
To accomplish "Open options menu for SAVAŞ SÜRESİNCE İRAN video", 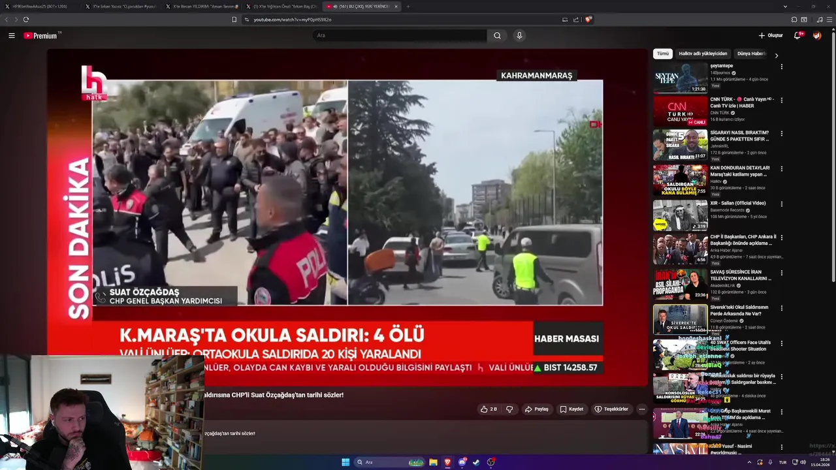I will [x=781, y=273].
